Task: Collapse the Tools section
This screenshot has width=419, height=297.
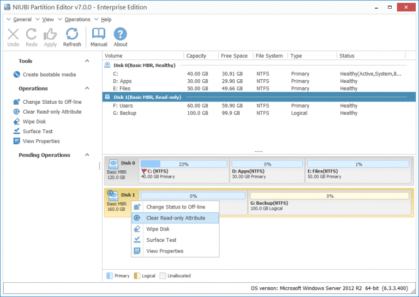Action: coord(87,61)
